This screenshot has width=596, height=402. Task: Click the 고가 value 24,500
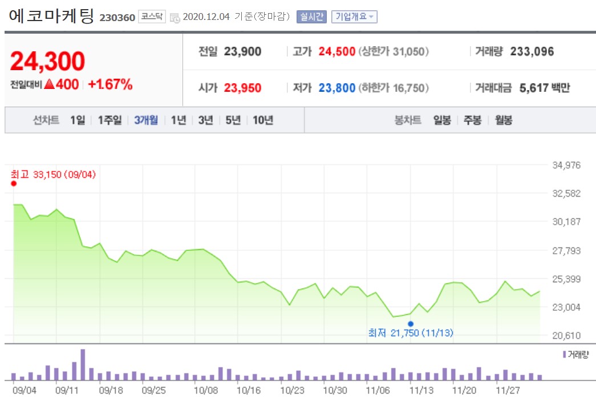pos(336,51)
